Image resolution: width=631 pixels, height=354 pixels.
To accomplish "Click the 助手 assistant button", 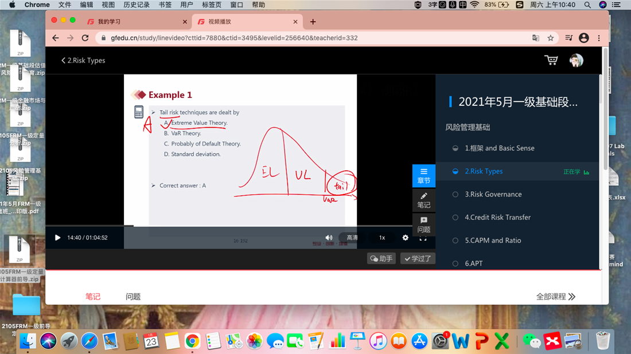I will (381, 258).
